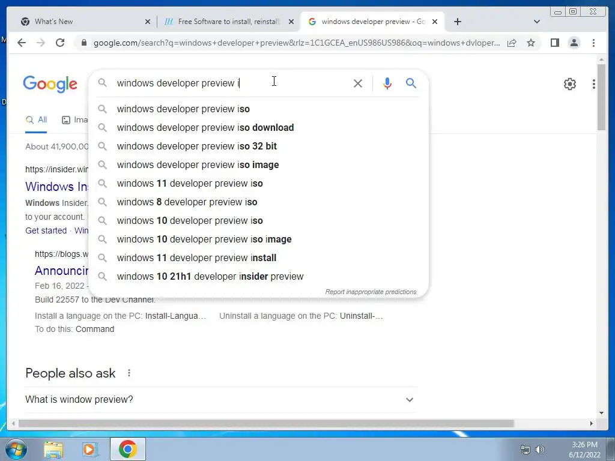
Task: Open Chrome's three-dot menu
Action: click(x=593, y=43)
